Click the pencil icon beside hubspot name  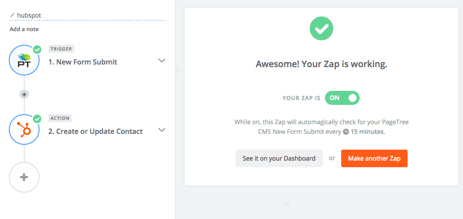click(12, 15)
